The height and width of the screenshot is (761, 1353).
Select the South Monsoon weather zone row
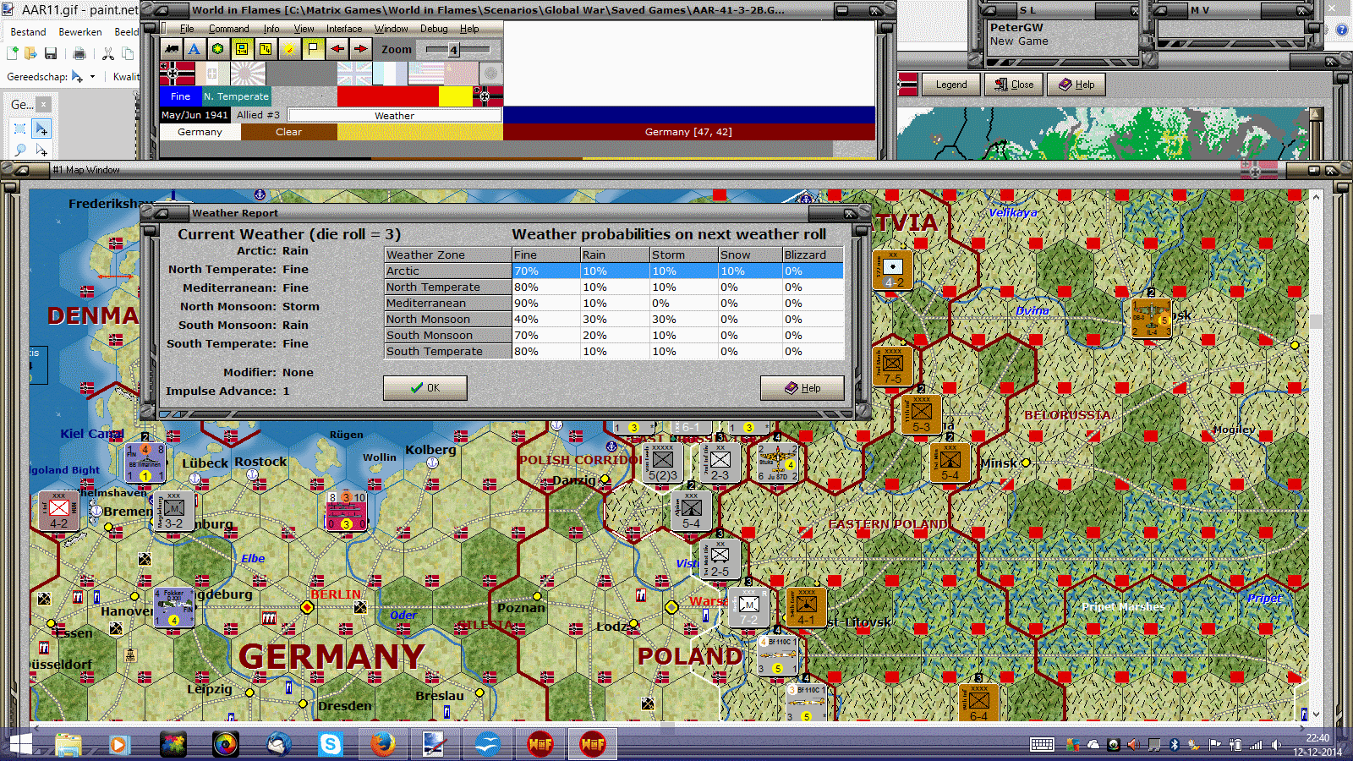pos(614,335)
